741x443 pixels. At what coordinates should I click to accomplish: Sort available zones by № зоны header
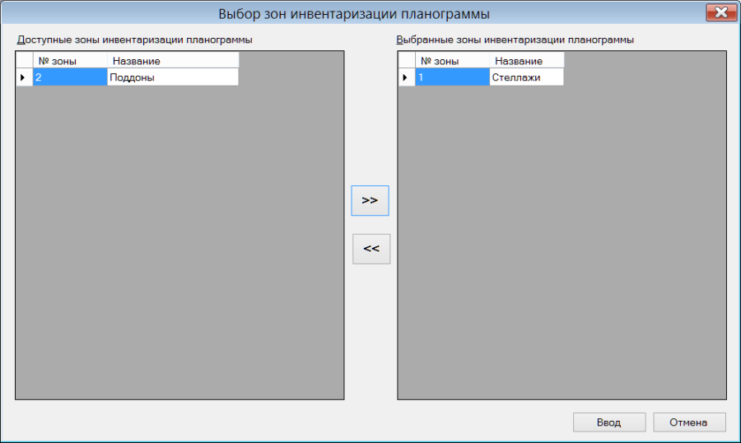click(x=70, y=60)
